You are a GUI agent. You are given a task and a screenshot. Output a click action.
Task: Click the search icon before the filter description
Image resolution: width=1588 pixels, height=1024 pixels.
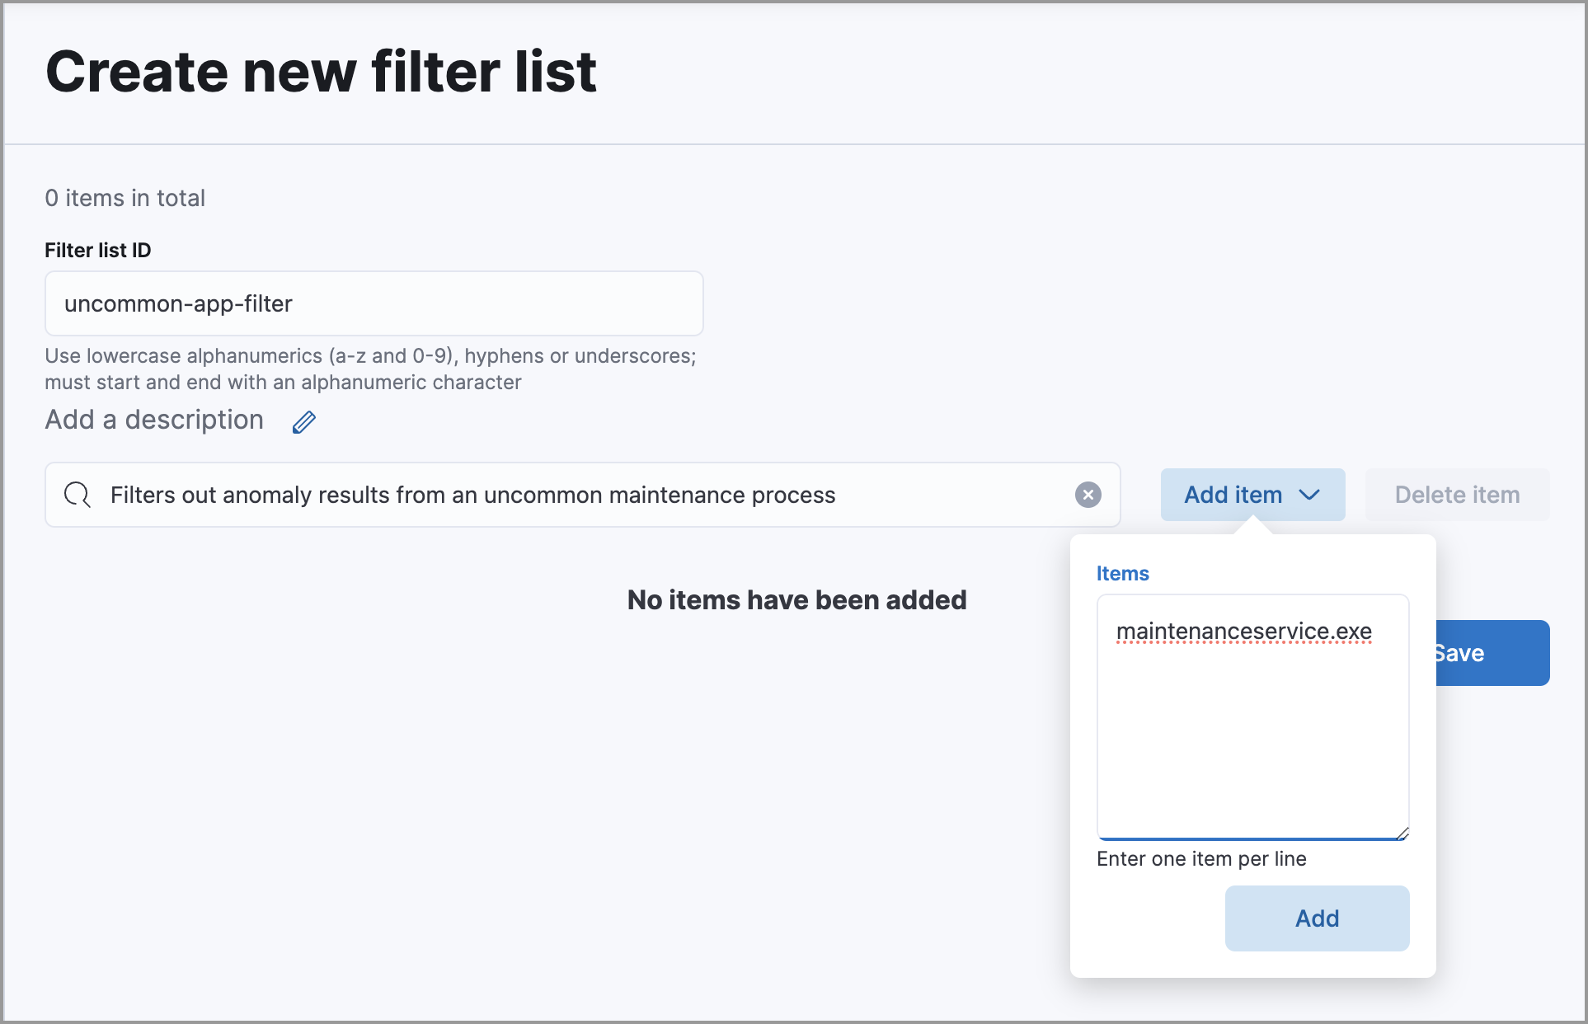[77, 495]
